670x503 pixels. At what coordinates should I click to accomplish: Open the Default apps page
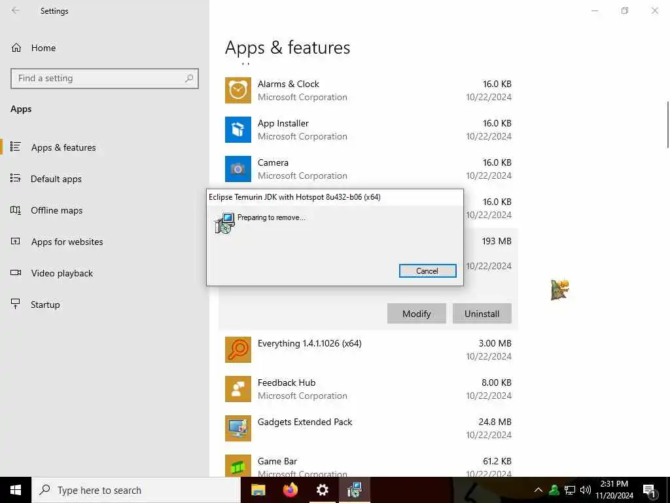click(105, 178)
